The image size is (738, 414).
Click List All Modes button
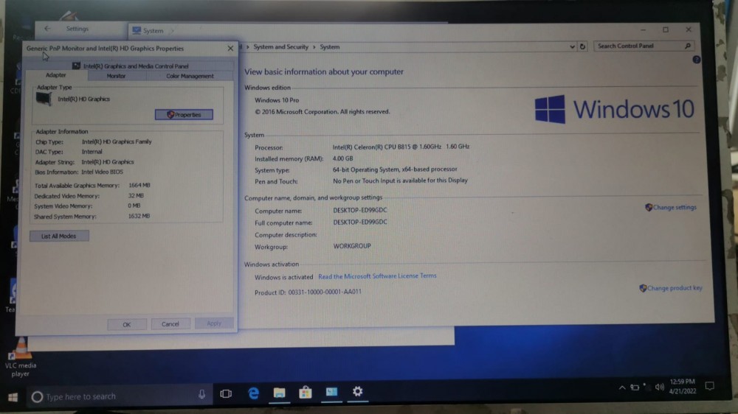59,236
